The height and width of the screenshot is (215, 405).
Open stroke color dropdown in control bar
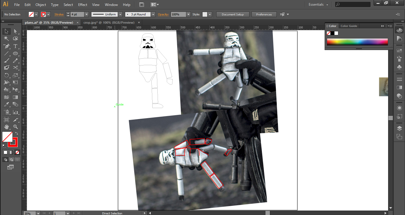48,14
